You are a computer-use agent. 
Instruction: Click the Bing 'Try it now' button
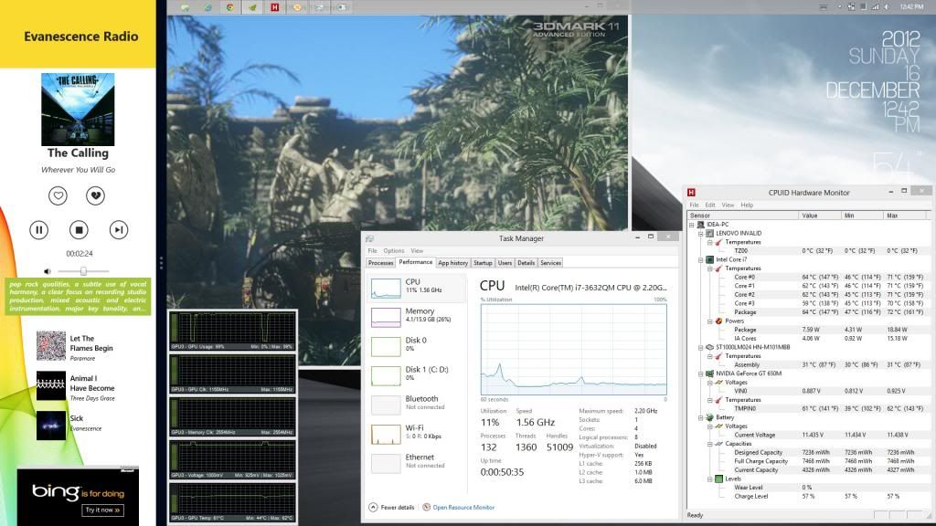pos(102,510)
